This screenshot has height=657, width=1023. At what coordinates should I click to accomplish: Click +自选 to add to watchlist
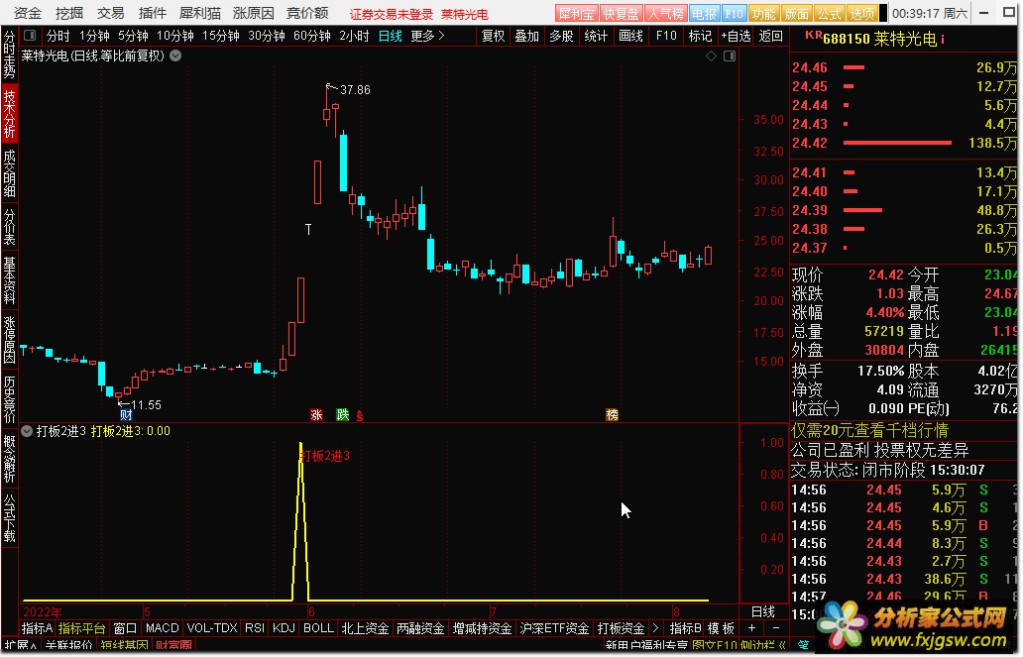click(x=736, y=36)
